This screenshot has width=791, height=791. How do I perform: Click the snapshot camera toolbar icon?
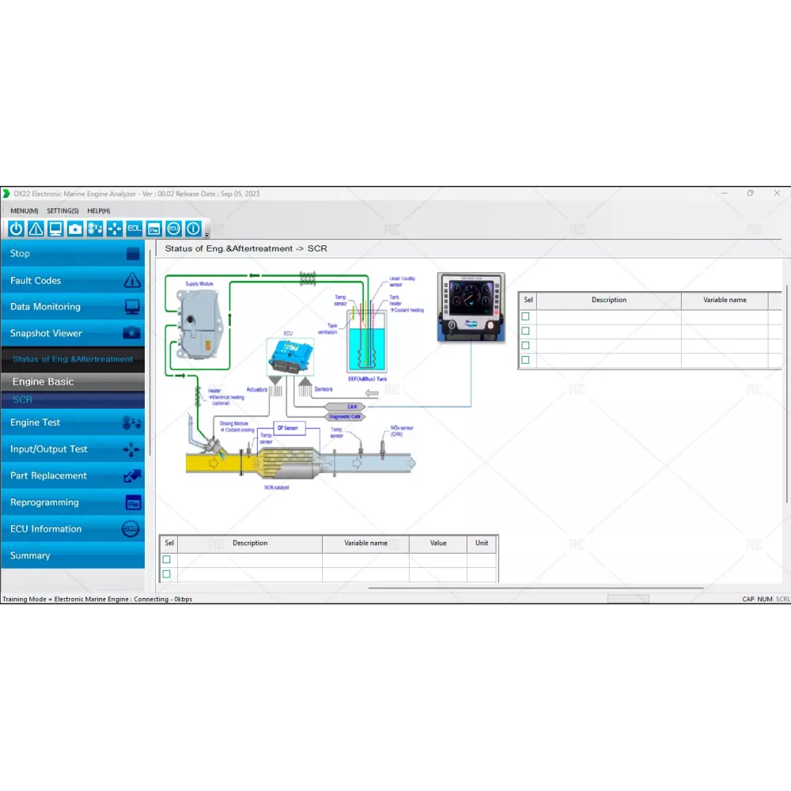tap(75, 229)
